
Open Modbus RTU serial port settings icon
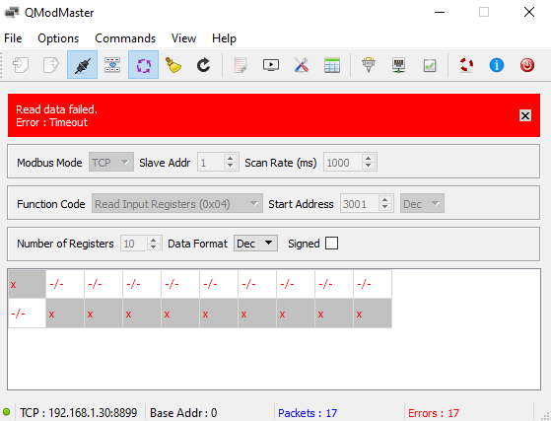pyautogui.click(x=369, y=65)
